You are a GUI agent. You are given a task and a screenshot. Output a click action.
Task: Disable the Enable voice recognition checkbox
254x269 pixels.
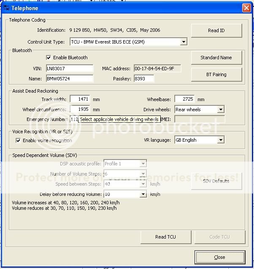(x=19, y=140)
